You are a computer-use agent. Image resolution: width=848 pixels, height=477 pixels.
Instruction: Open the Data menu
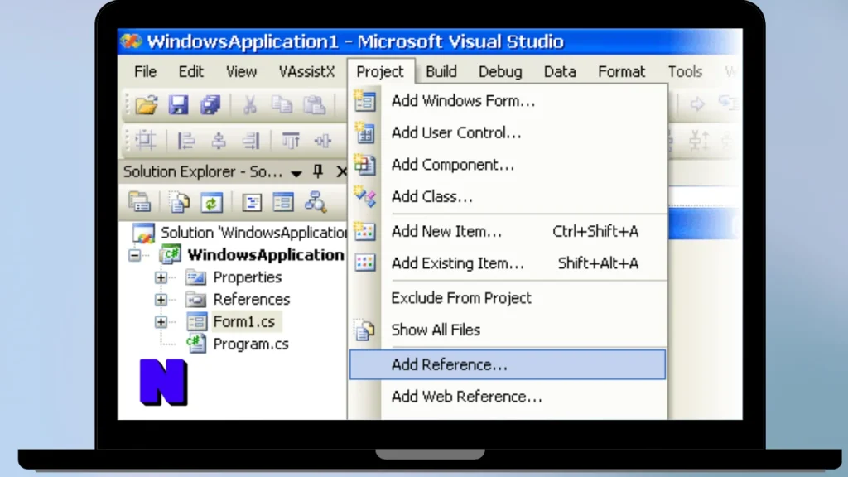[560, 72]
